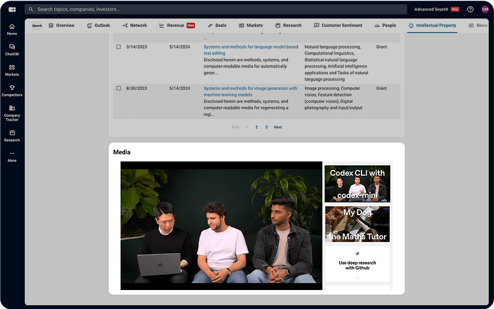
Task: Switch to the Customer Sentiment tab
Action: click(x=338, y=26)
